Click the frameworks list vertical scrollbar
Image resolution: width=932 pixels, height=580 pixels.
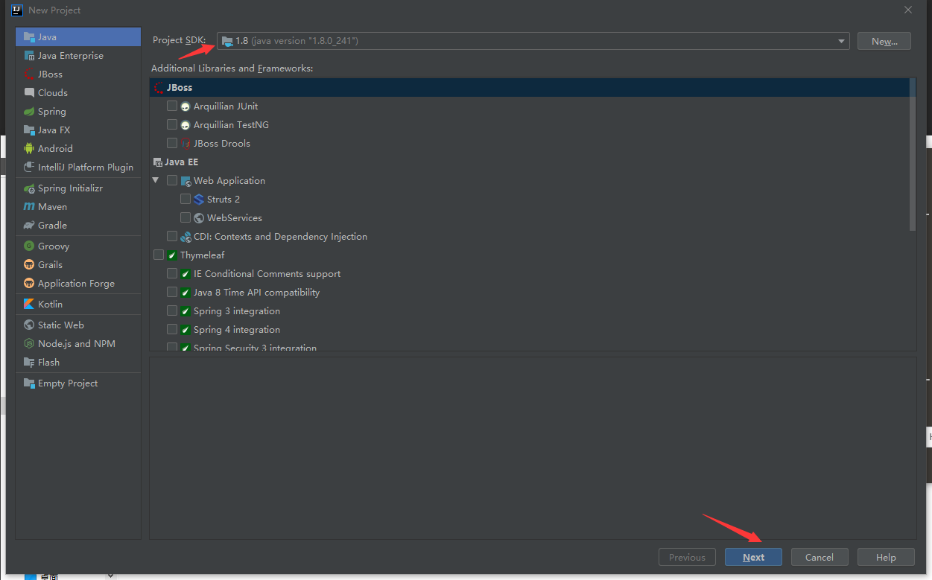tap(913, 154)
